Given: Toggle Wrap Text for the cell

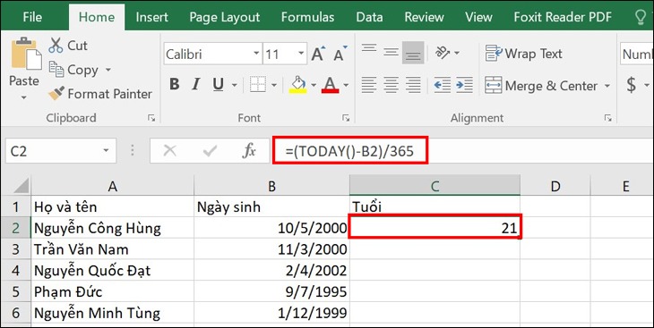Looking at the screenshot, I should pyautogui.click(x=524, y=54).
